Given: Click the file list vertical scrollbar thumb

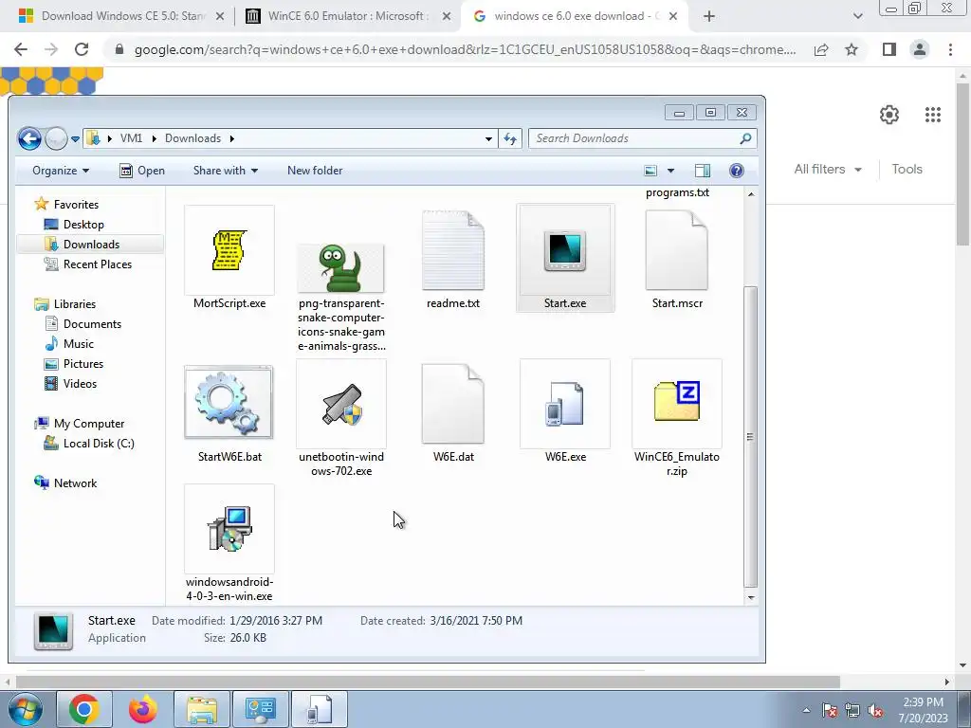Looking at the screenshot, I should (x=751, y=436).
